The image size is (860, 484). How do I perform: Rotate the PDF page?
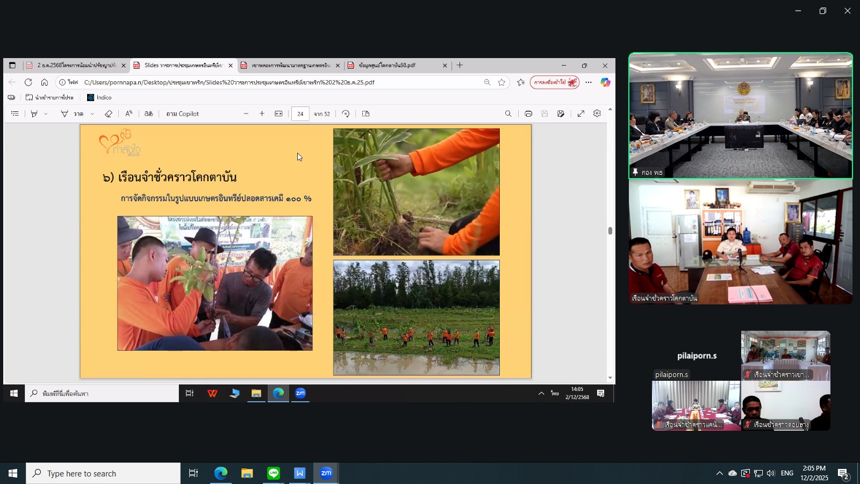point(346,114)
